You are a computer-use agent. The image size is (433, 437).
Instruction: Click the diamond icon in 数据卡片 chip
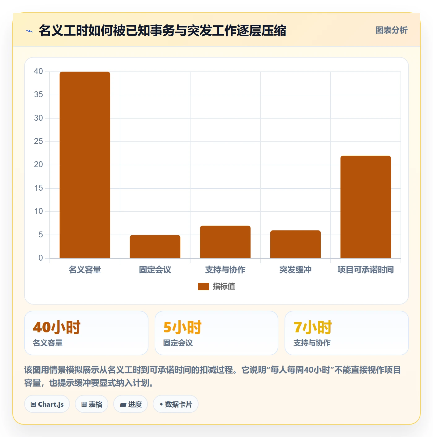(161, 404)
